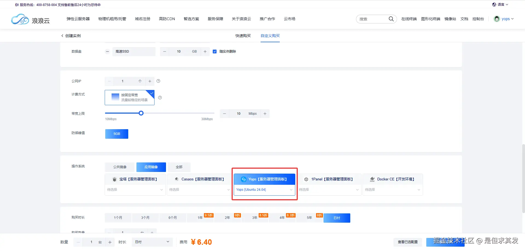Click the Yops server panel icon

[x=243, y=179]
